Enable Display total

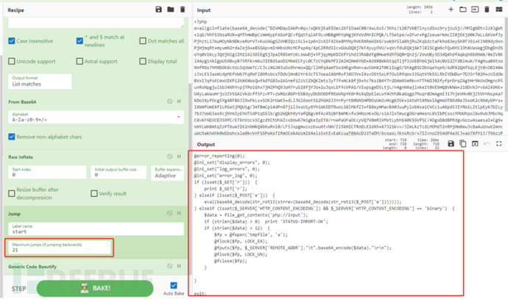coord(143,61)
